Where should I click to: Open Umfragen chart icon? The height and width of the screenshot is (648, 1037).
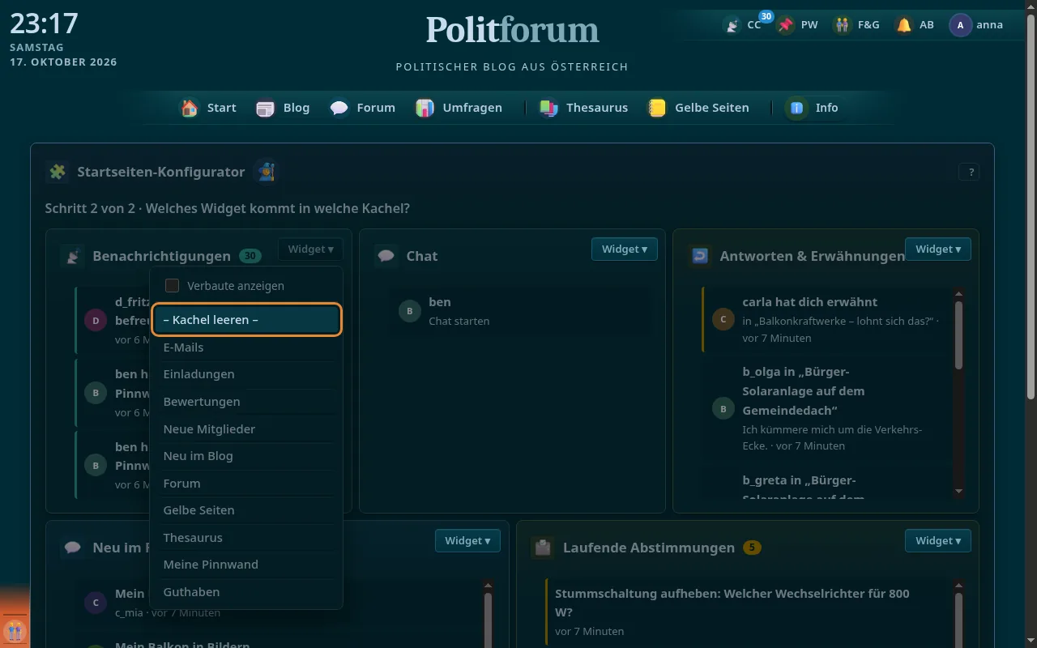pos(425,108)
